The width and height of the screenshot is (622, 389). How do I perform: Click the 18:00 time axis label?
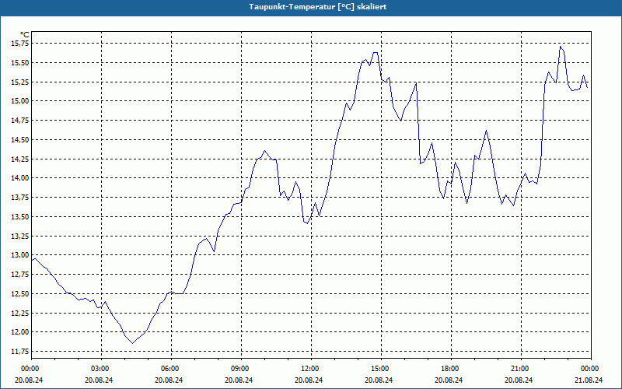click(452, 368)
